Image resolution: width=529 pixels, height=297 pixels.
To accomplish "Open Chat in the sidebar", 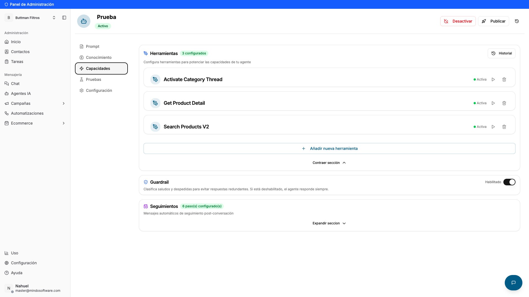I will [35, 84].
